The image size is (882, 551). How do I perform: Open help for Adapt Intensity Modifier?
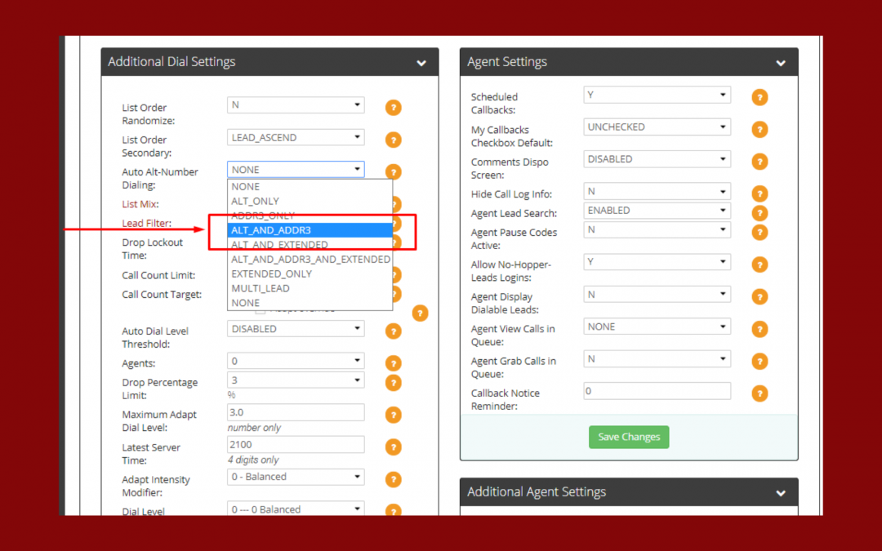(x=393, y=480)
